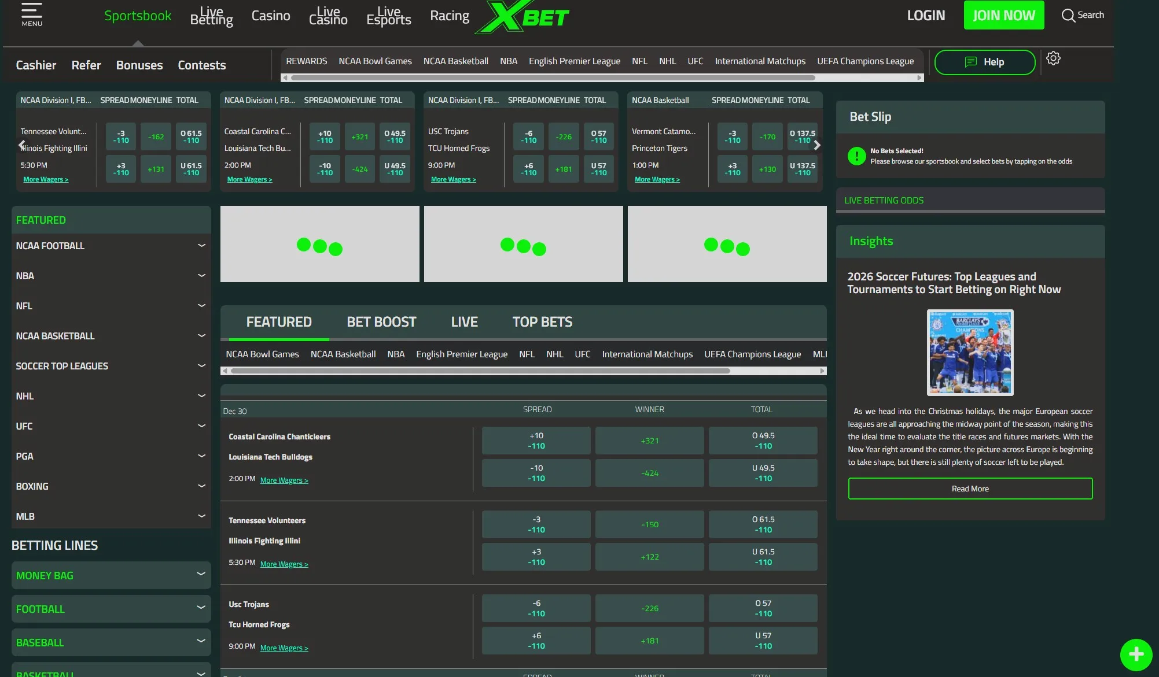Switch to TOP BETS tab
The width and height of the screenshot is (1159, 677).
point(542,322)
